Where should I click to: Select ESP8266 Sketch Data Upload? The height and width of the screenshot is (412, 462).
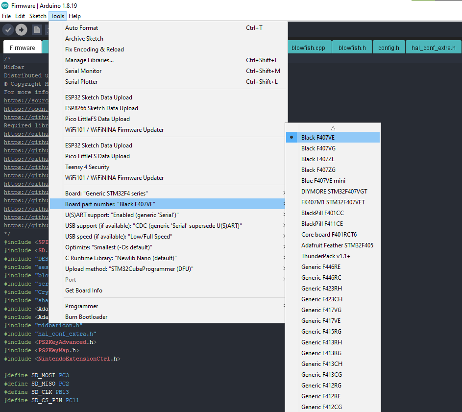click(167, 108)
